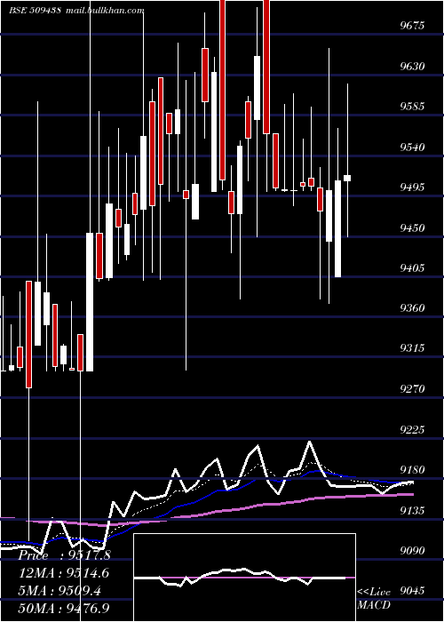Click the Price : 9517.8 readout
Screen dimensions: 444x622
[x=64, y=556]
